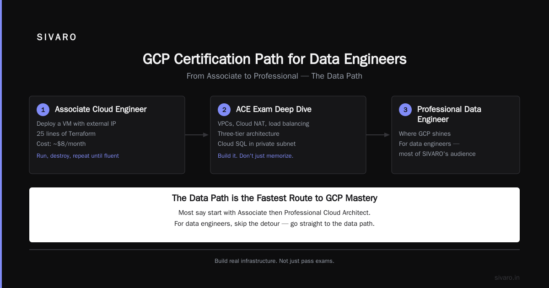Select 'Cloud SQL in private subnet'
Viewport: 549px width, 288px height.
tap(257, 144)
